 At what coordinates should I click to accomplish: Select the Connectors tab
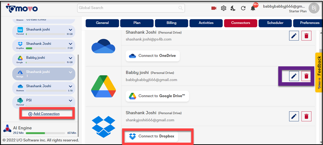tap(241, 23)
